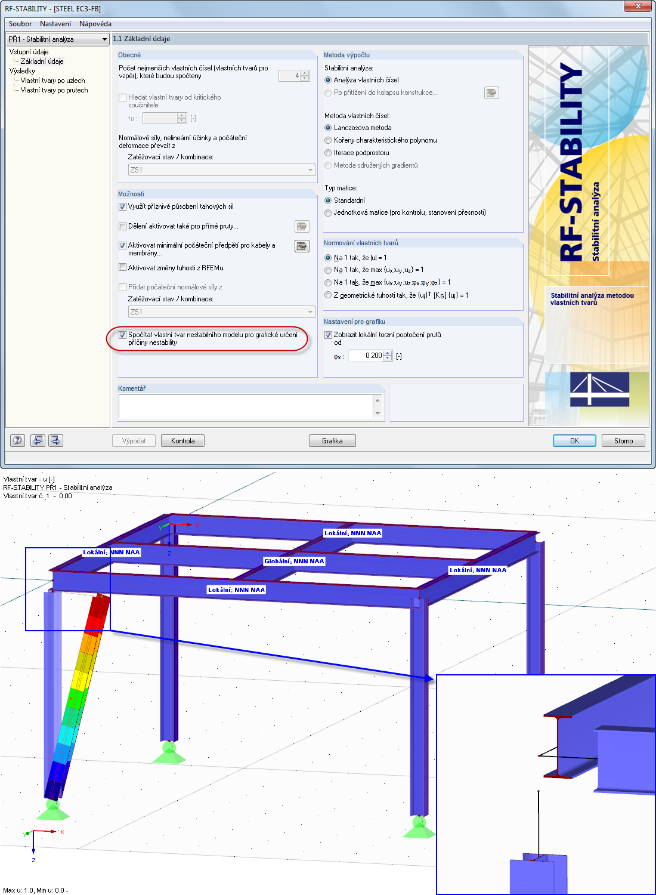Click 'Globální; NNN NAA' label in model view
Viewport: 656px width, 895px height.
coord(294,561)
